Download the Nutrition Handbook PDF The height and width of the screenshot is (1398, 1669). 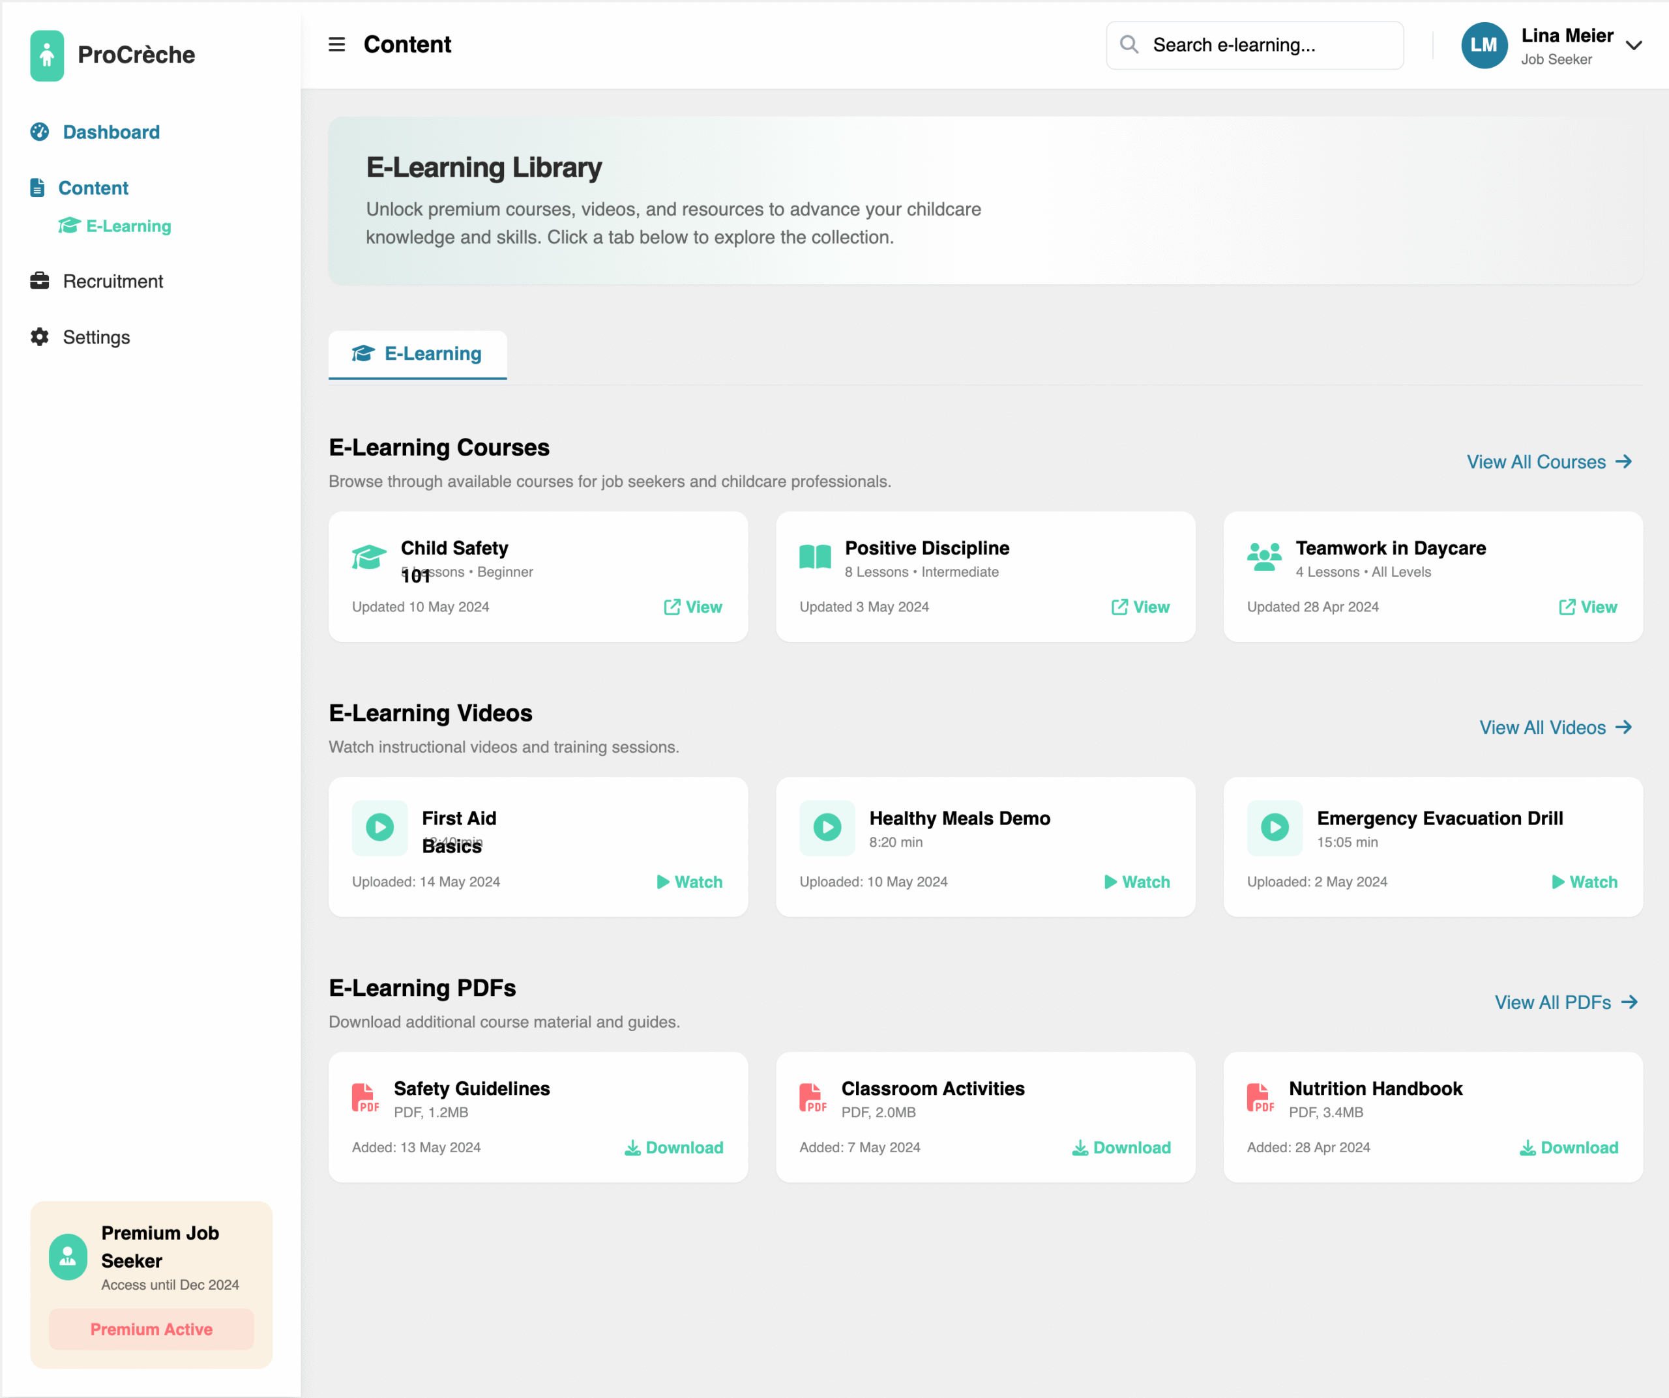pyautogui.click(x=1568, y=1147)
